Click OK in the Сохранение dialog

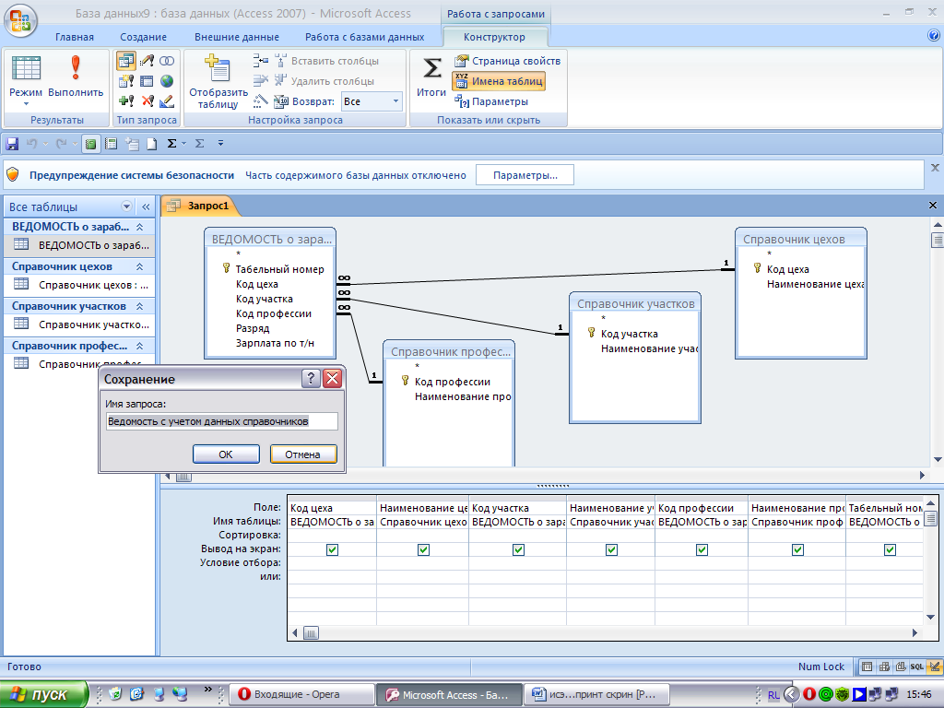click(x=226, y=454)
